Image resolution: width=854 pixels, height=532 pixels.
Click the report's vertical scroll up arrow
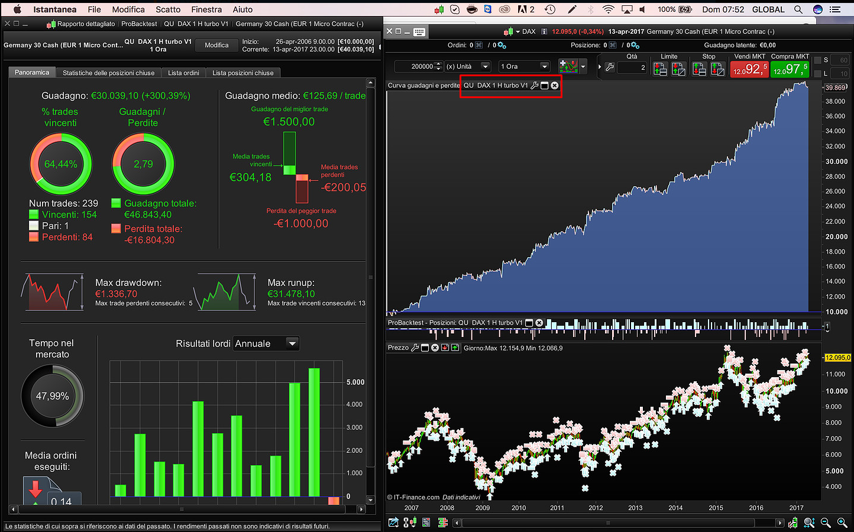[x=371, y=82]
